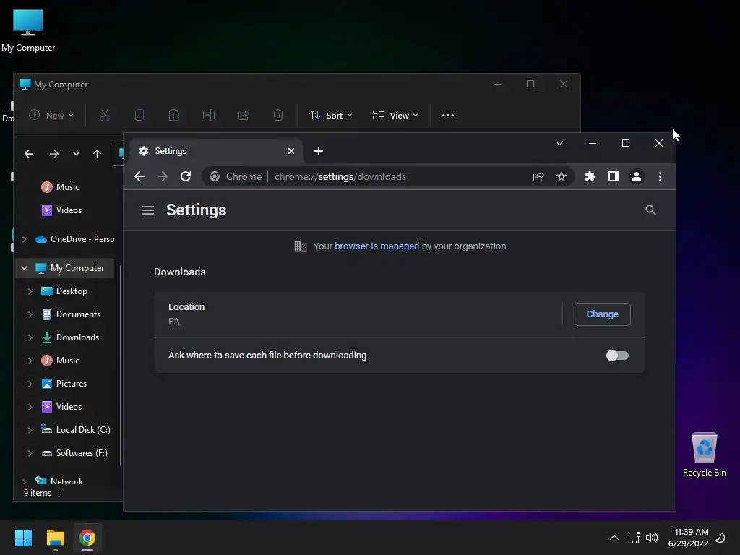The image size is (740, 555).
Task: Close the Settings tab
Action: click(291, 151)
